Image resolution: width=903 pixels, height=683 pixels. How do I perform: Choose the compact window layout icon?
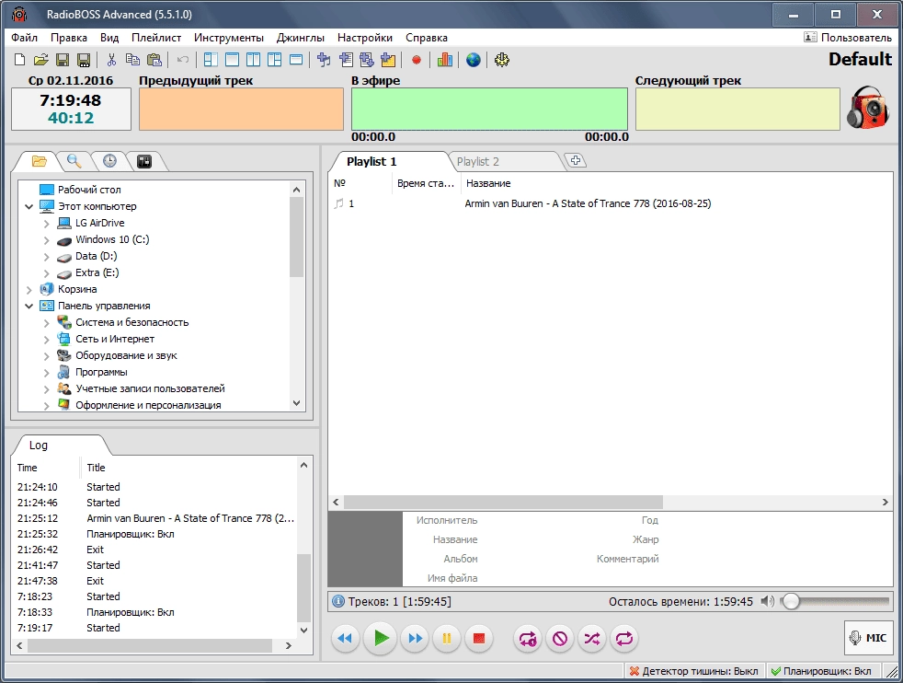(296, 60)
